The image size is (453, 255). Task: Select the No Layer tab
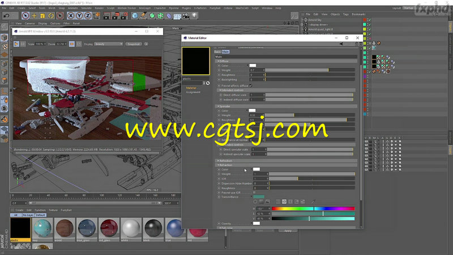point(28,215)
